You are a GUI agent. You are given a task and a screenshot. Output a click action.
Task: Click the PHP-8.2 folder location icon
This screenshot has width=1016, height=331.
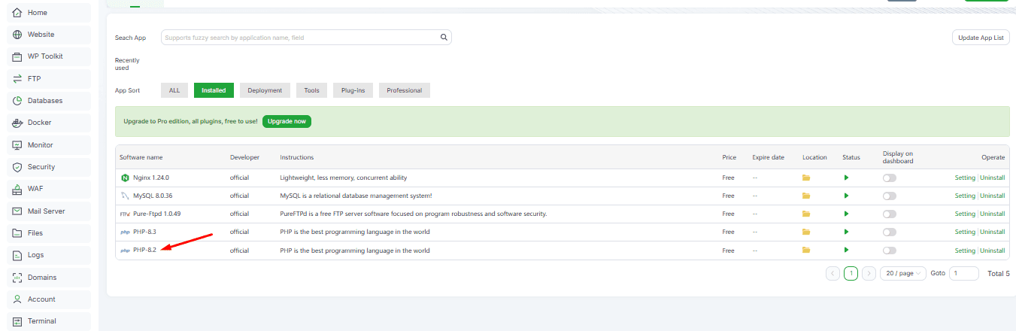click(x=806, y=251)
